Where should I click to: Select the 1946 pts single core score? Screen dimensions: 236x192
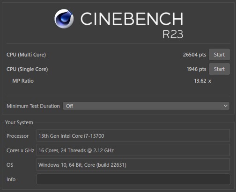pyautogui.click(x=196, y=69)
